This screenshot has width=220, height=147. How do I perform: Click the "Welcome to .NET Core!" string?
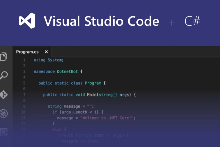[x=107, y=118]
